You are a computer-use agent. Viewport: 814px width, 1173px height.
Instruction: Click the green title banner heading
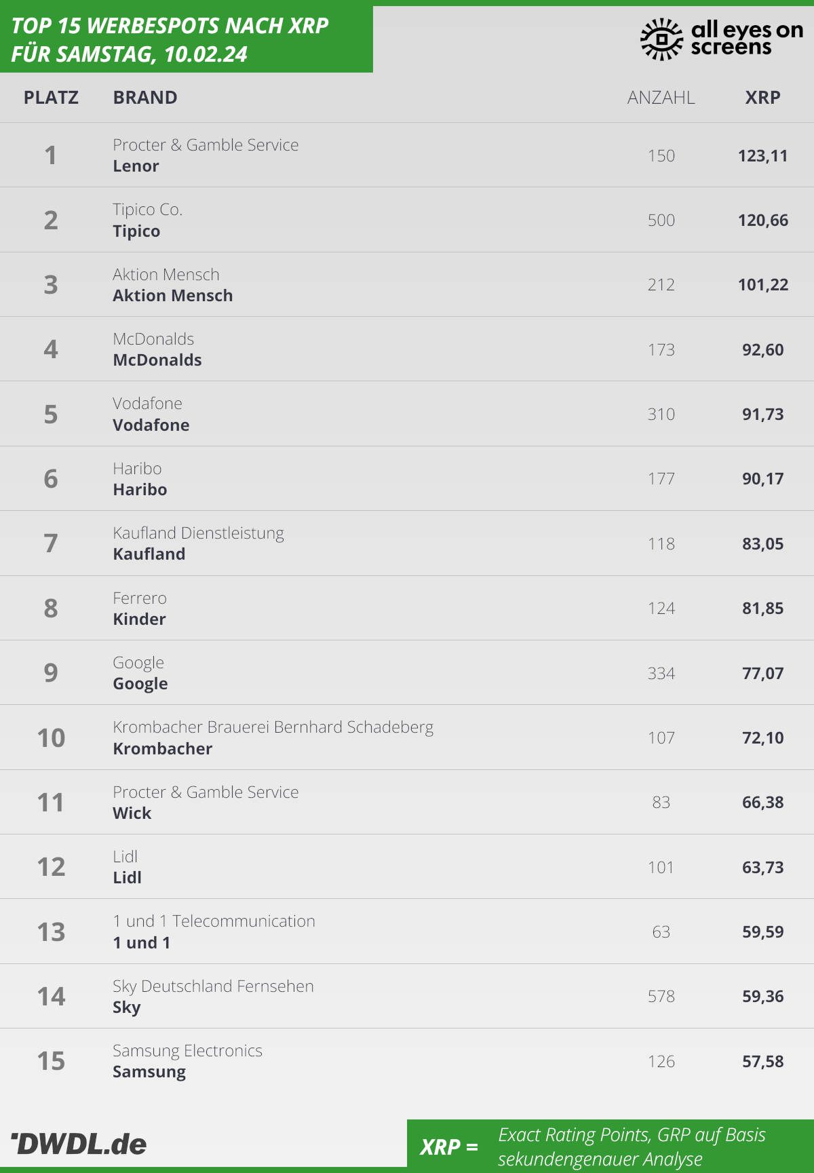point(170,40)
